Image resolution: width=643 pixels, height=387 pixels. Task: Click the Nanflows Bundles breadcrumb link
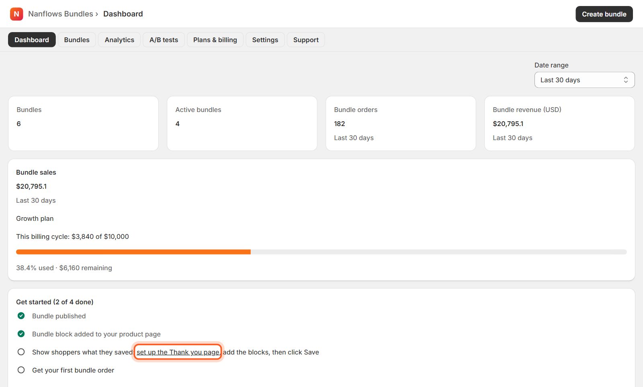tap(61, 14)
